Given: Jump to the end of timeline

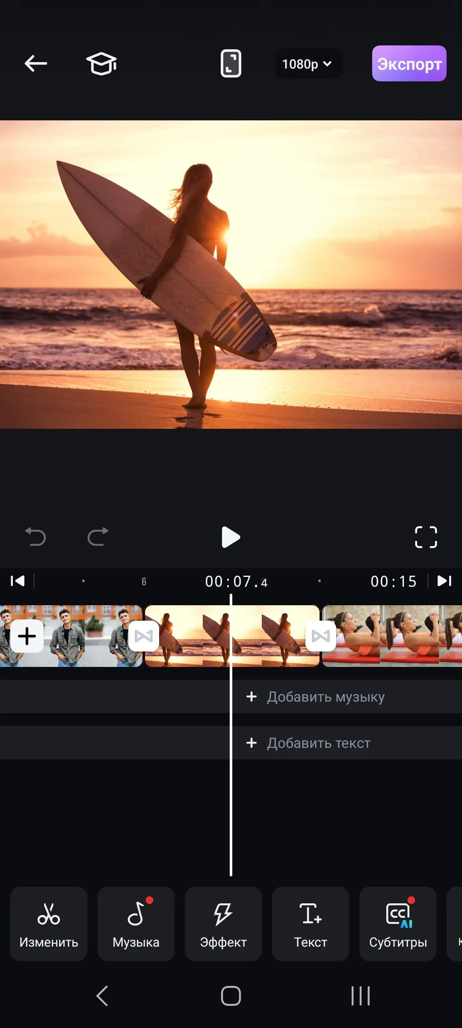Looking at the screenshot, I should 444,581.
